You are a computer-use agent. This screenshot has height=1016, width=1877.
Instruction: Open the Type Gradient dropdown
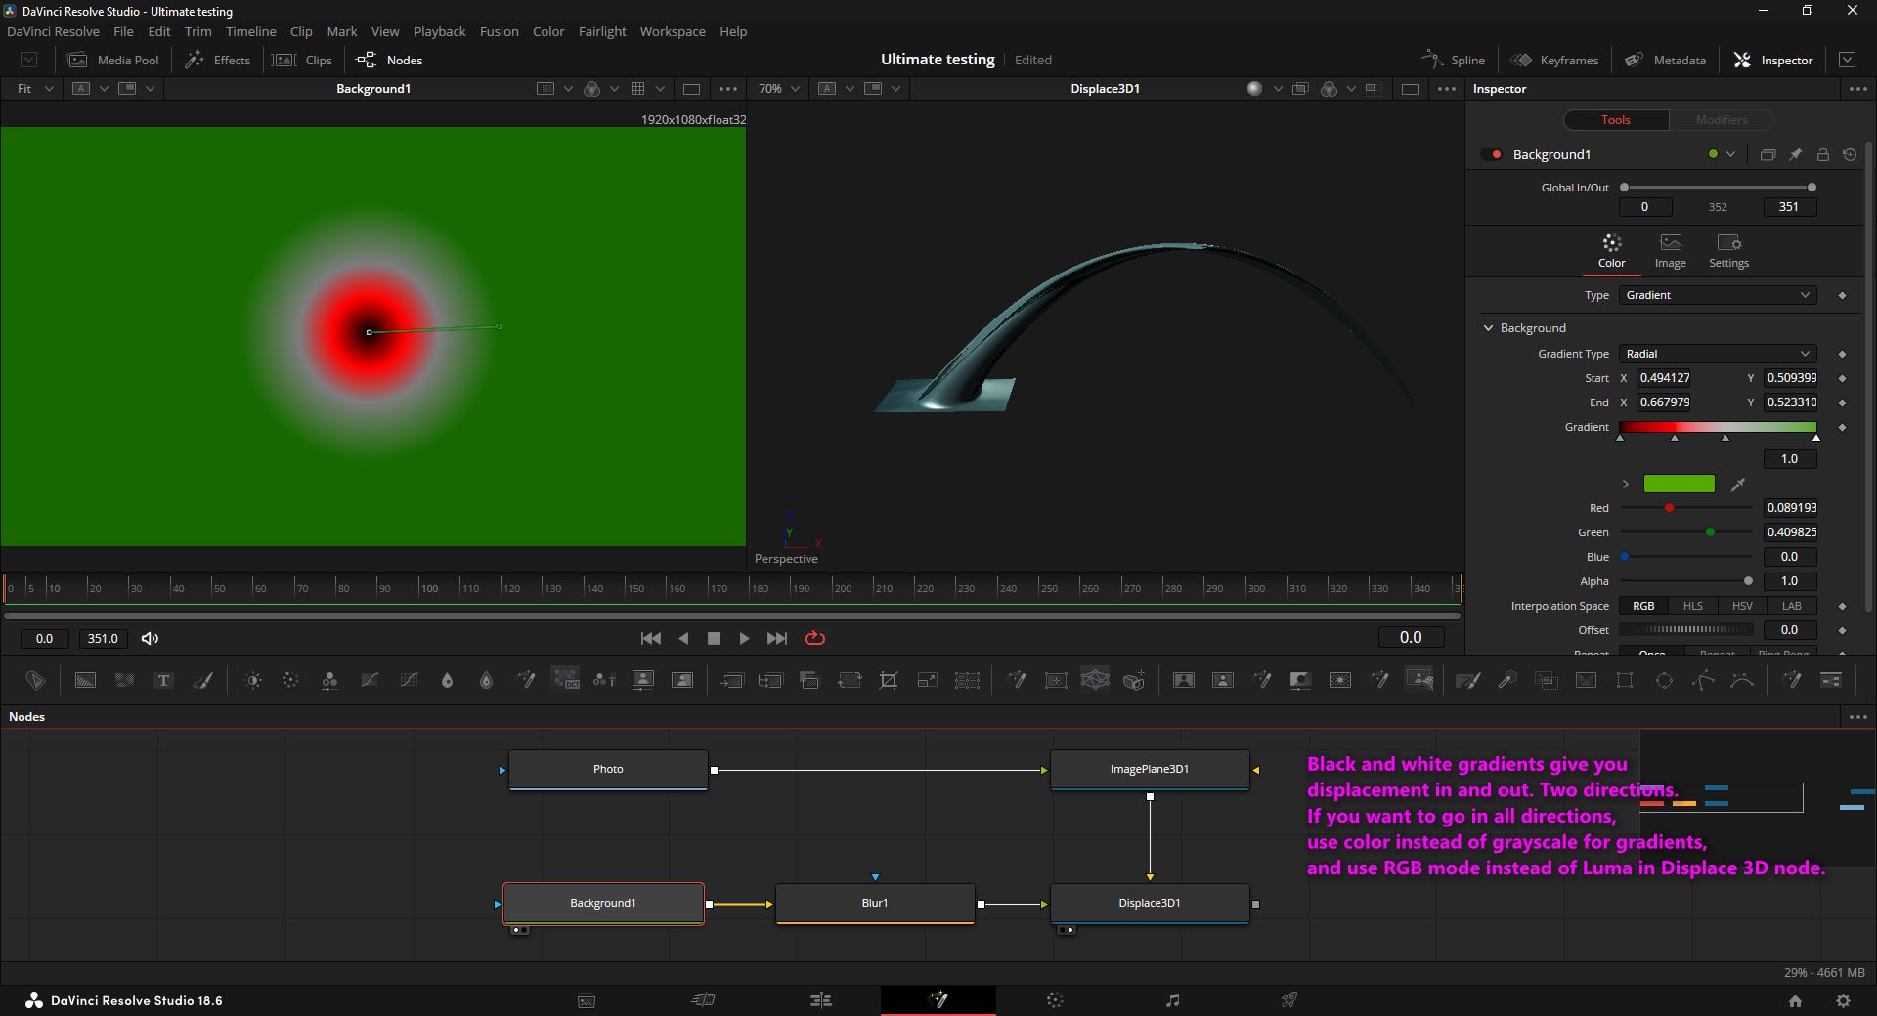tap(1718, 295)
